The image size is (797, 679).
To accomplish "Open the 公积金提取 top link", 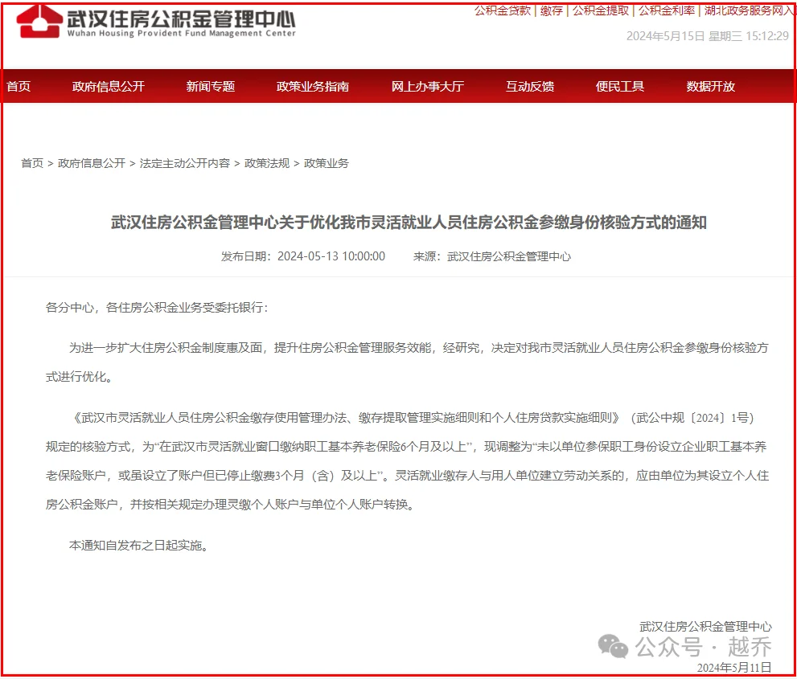I will [x=601, y=10].
